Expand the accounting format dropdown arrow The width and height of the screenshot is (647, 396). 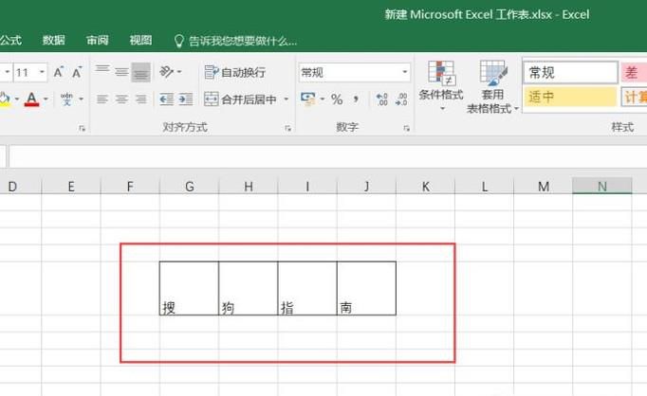point(323,99)
